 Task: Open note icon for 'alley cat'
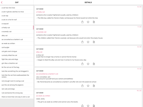coord(94,64)
